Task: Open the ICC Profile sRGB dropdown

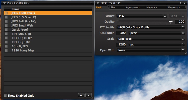Action: (x=150, y=27)
